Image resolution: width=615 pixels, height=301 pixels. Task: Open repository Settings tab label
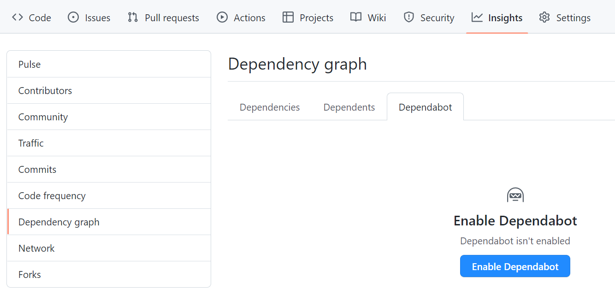click(x=574, y=18)
